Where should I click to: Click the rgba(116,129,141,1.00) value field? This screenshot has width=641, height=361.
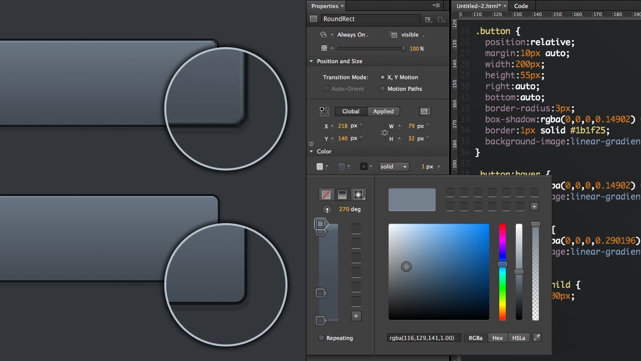(x=425, y=338)
